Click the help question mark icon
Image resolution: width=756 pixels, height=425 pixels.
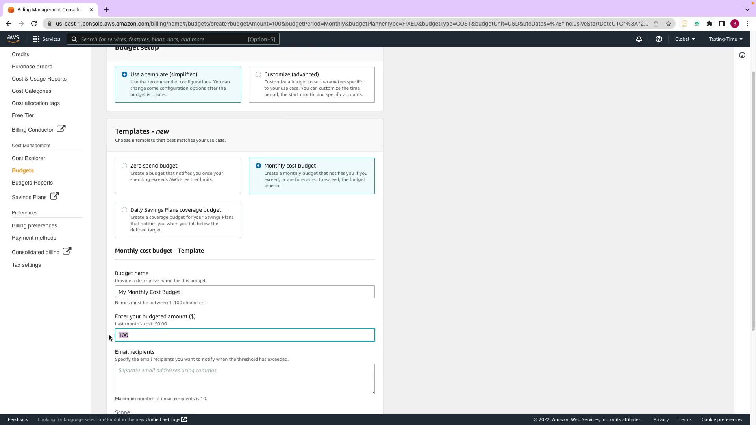click(x=658, y=39)
